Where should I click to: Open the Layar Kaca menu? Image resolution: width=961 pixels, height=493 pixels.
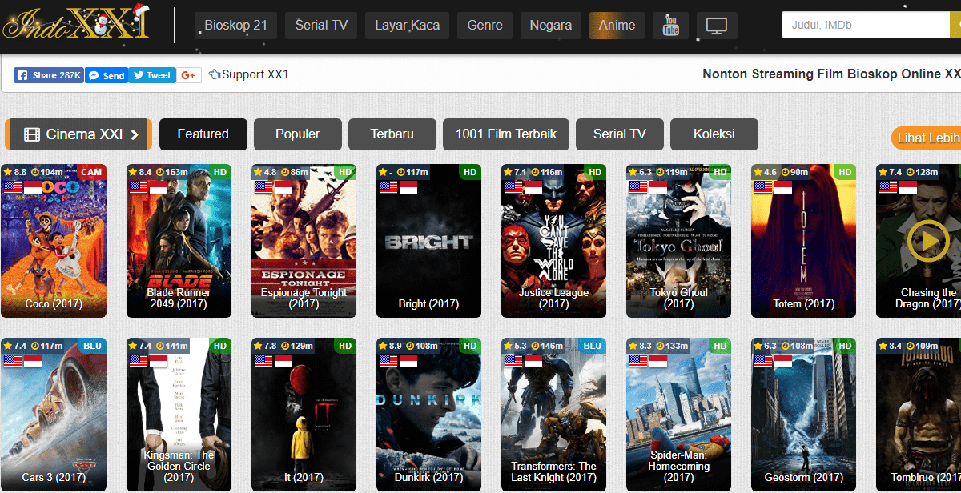[407, 26]
